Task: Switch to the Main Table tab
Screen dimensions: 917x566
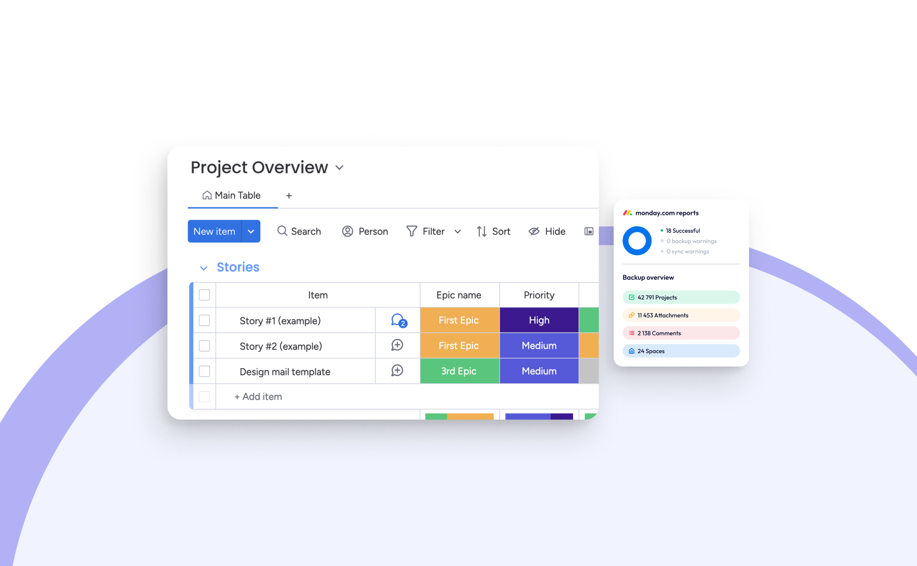Action: (x=232, y=195)
